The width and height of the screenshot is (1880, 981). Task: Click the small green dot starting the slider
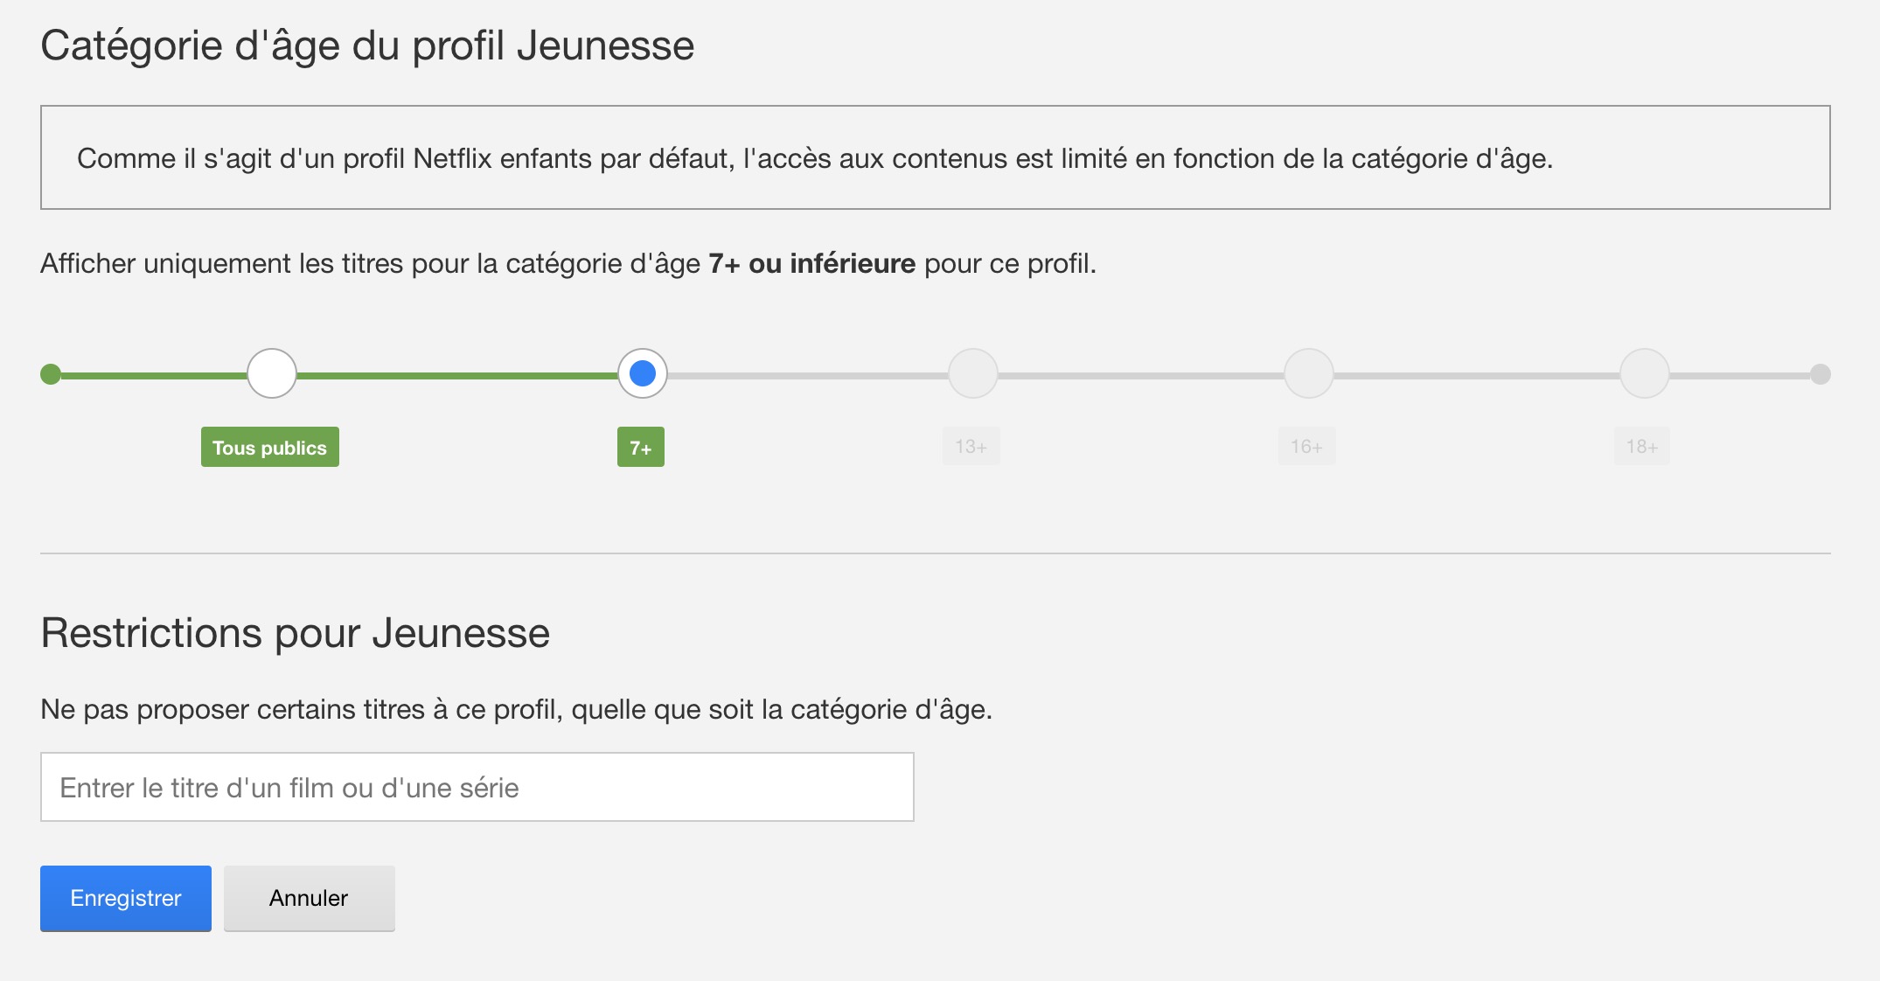point(51,374)
